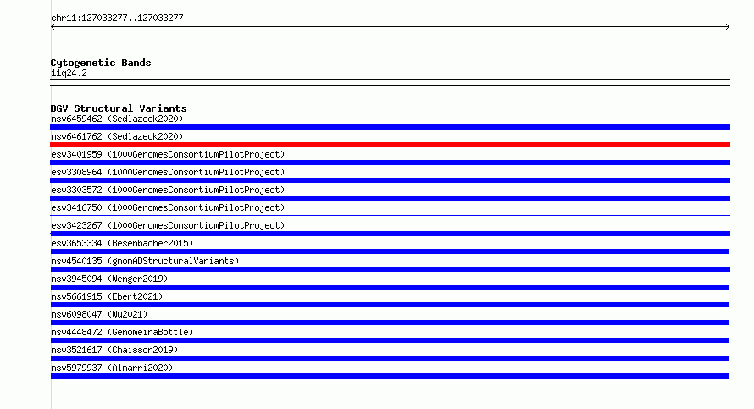Open variant nsv5979937 (Almarri2020) label
Image resolution: width=754 pixels, height=409 pixels.
pyautogui.click(x=112, y=368)
